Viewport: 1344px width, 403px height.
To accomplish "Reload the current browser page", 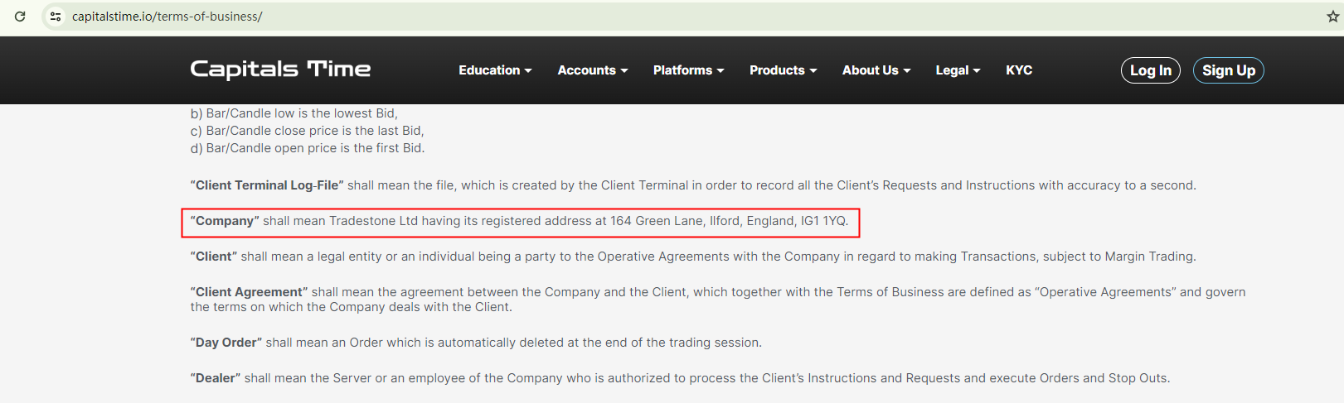I will (20, 17).
